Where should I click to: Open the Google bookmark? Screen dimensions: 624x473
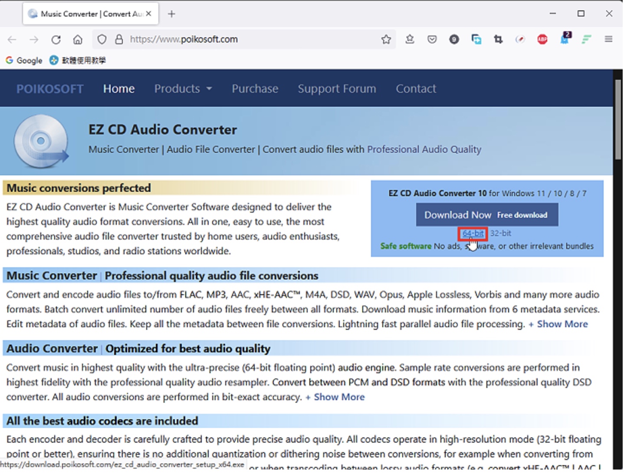(24, 60)
